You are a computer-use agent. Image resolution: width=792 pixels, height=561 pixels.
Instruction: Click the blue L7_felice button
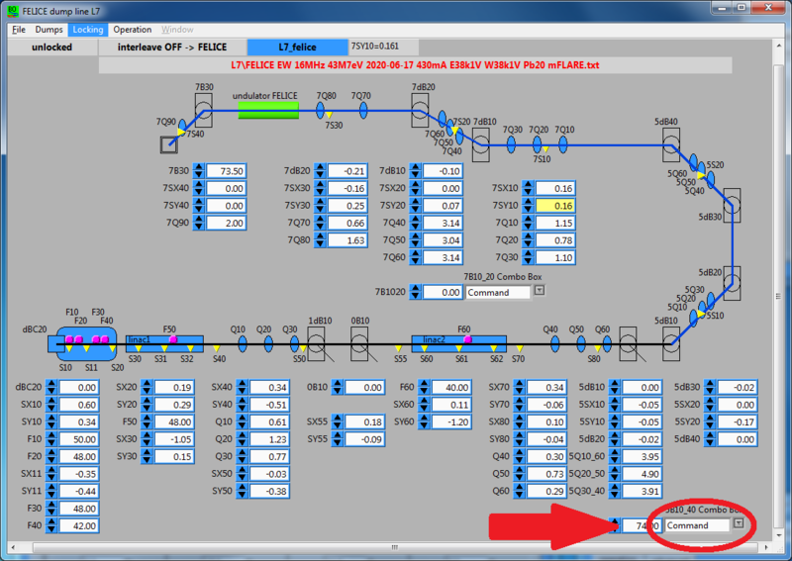click(x=296, y=47)
